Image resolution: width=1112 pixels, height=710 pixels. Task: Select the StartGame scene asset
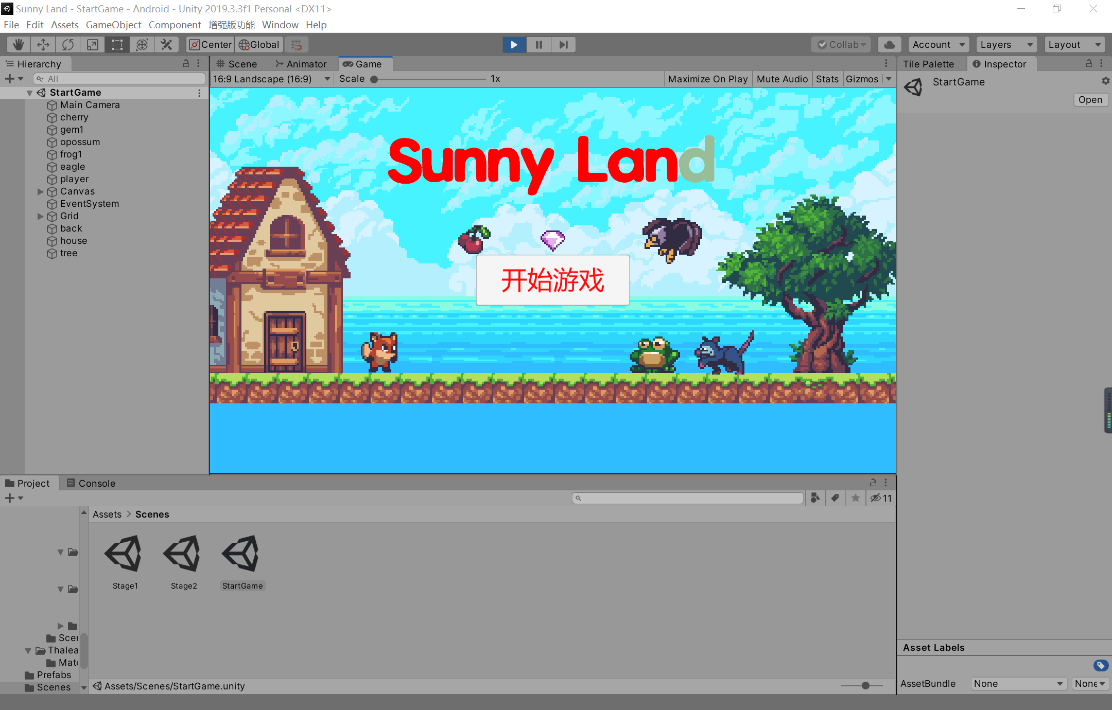(242, 562)
